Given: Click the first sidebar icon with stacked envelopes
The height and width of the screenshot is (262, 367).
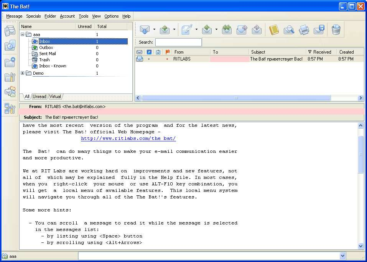Looking at the screenshot, I should 10,31.
